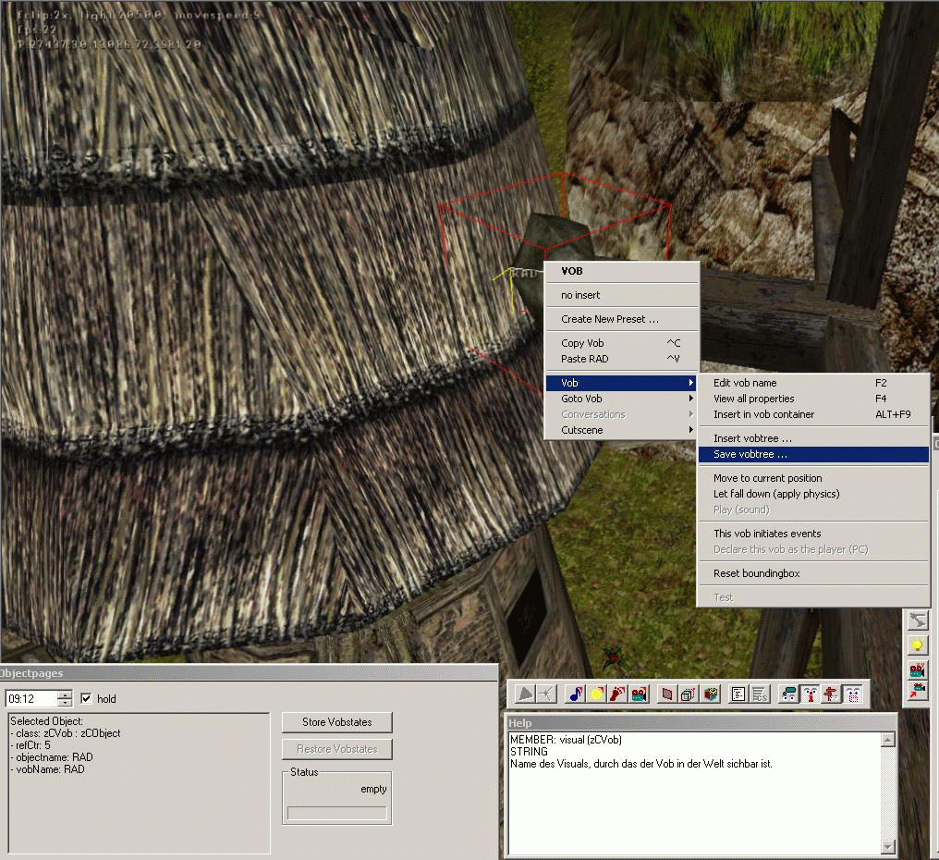Click the Restore Vobstates button

pos(336,749)
